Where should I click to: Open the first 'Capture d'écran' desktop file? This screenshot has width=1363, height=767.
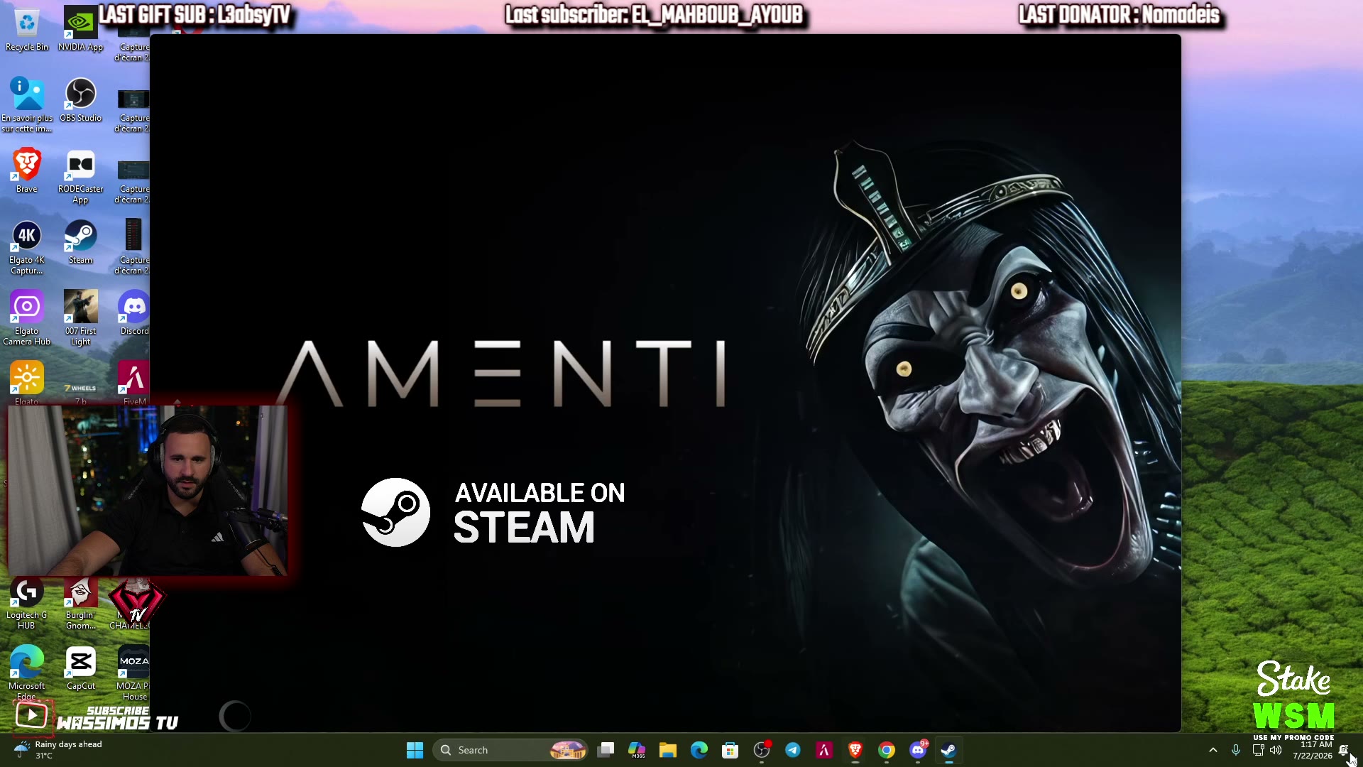coord(133,43)
